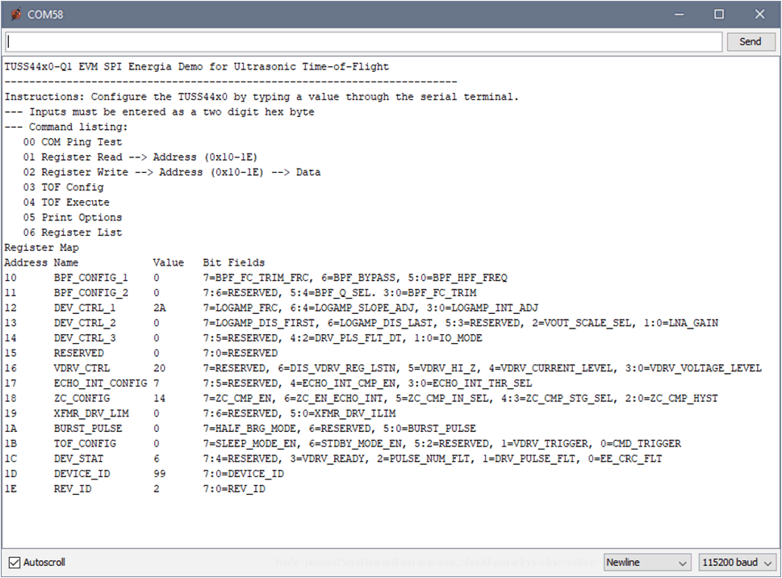Click the DEV_CTRL_1 value 2A
Viewport: 782px width, 578px height.
pos(159,308)
